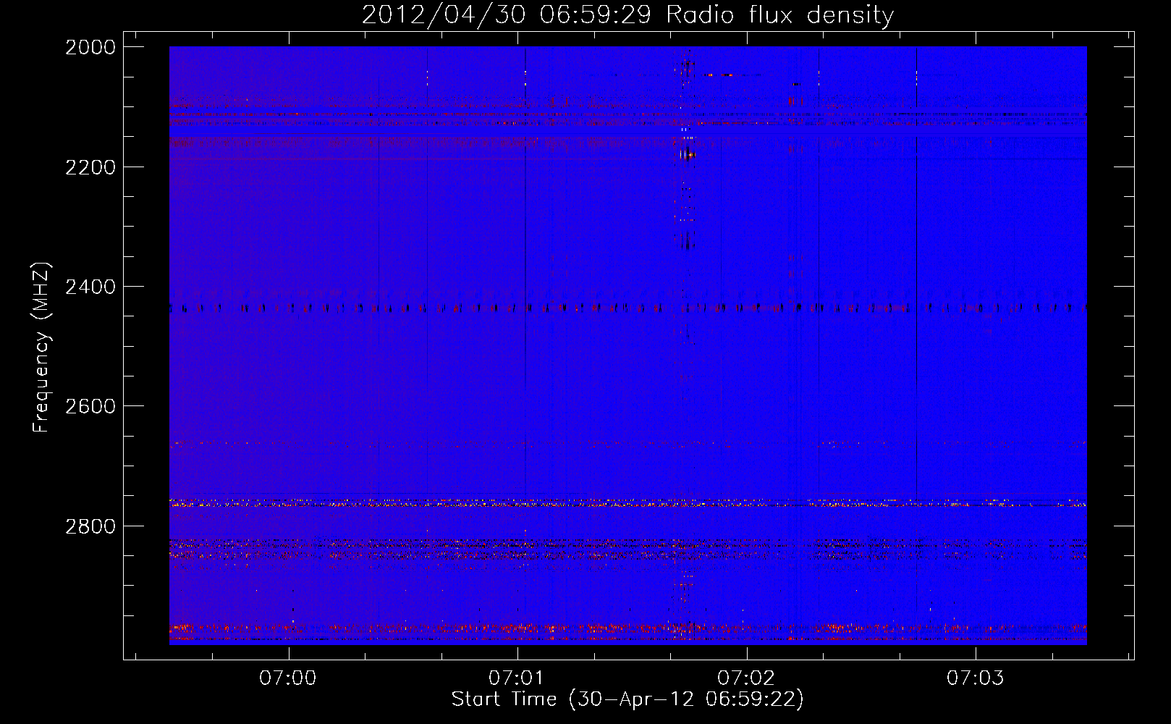
Task: Click the '2400' frequency axis label
Action: (90, 287)
